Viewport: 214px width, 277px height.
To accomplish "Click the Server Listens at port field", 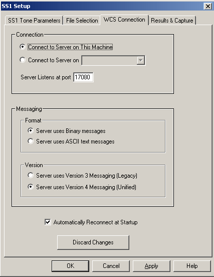I will pyautogui.click(x=83, y=77).
